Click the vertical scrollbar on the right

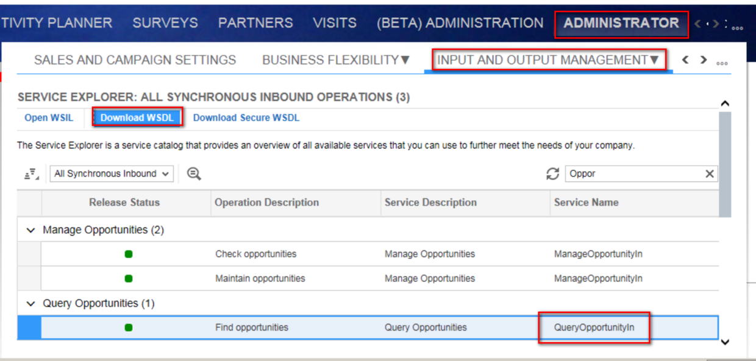pos(725,164)
